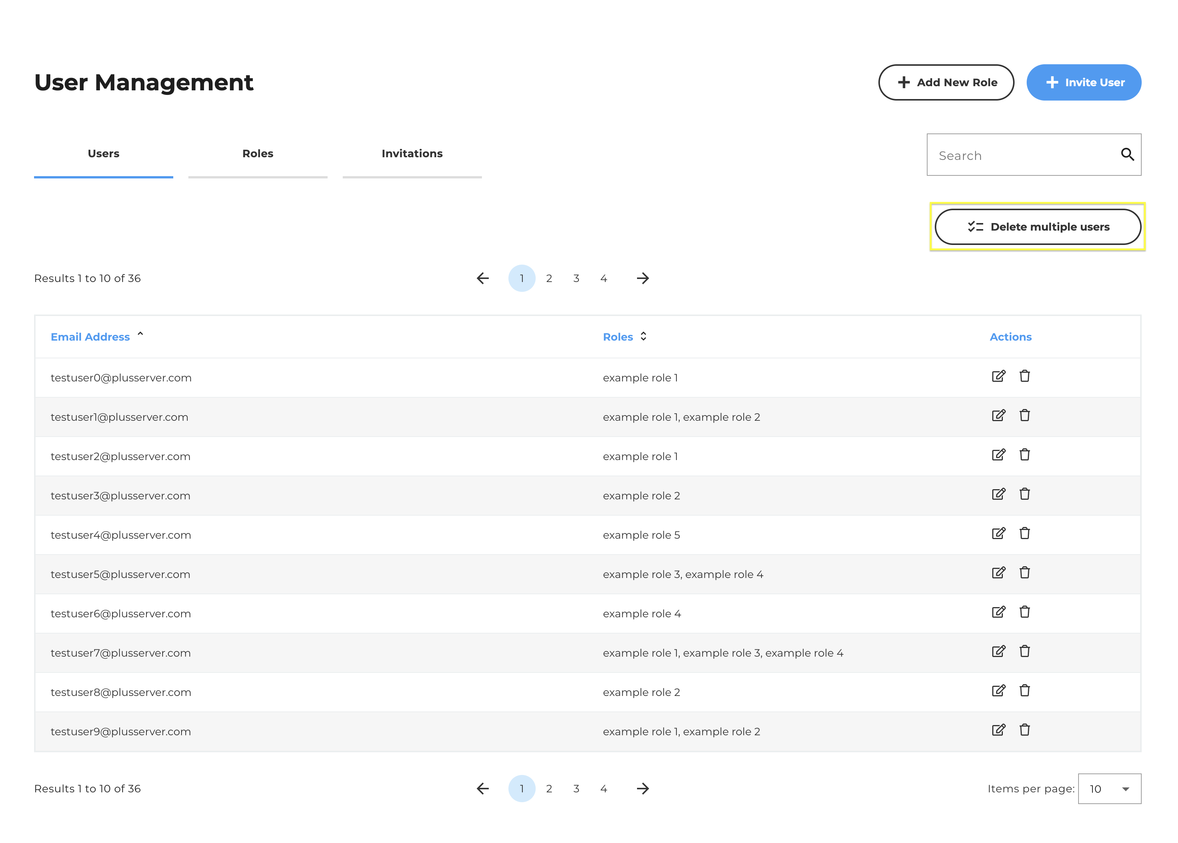Go to page 4 in top pagination
The width and height of the screenshot is (1178, 843).
tap(603, 278)
